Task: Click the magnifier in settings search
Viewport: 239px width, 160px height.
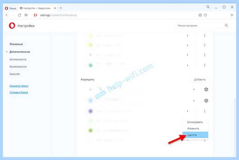Action: 226,26
